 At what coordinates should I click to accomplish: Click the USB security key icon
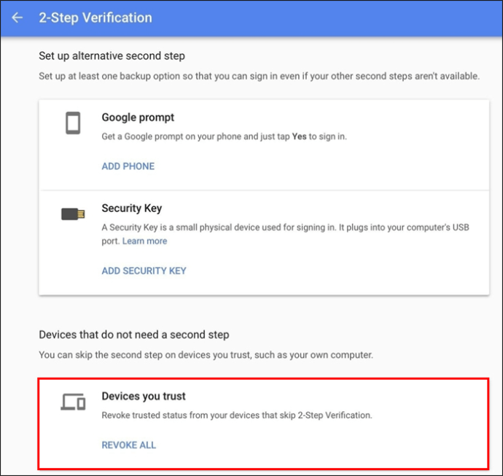coord(73,214)
